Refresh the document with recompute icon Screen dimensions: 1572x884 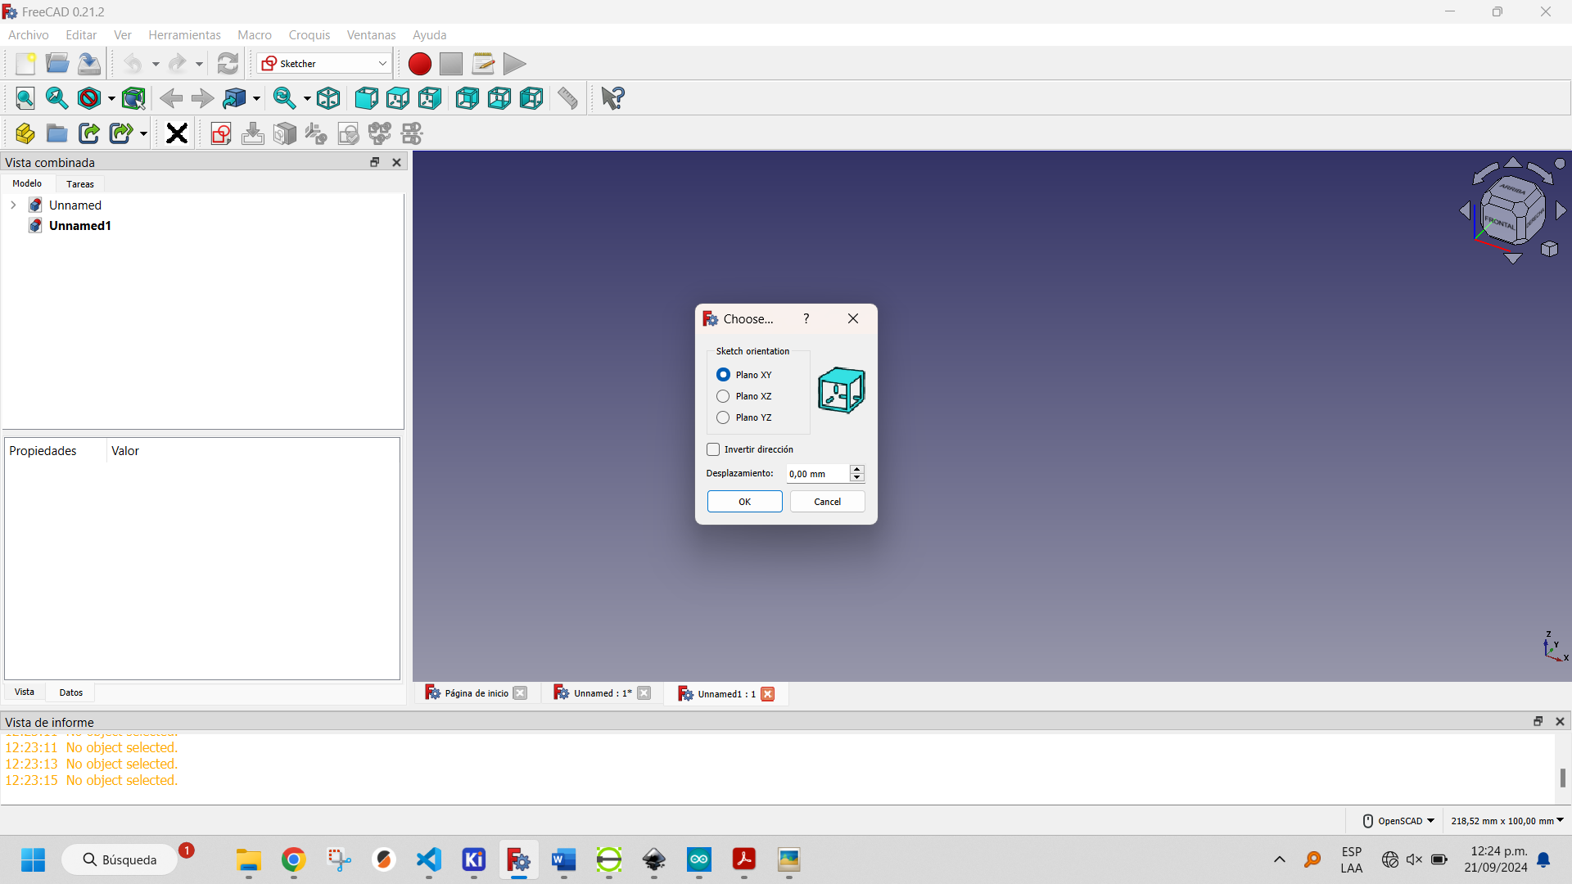(228, 64)
